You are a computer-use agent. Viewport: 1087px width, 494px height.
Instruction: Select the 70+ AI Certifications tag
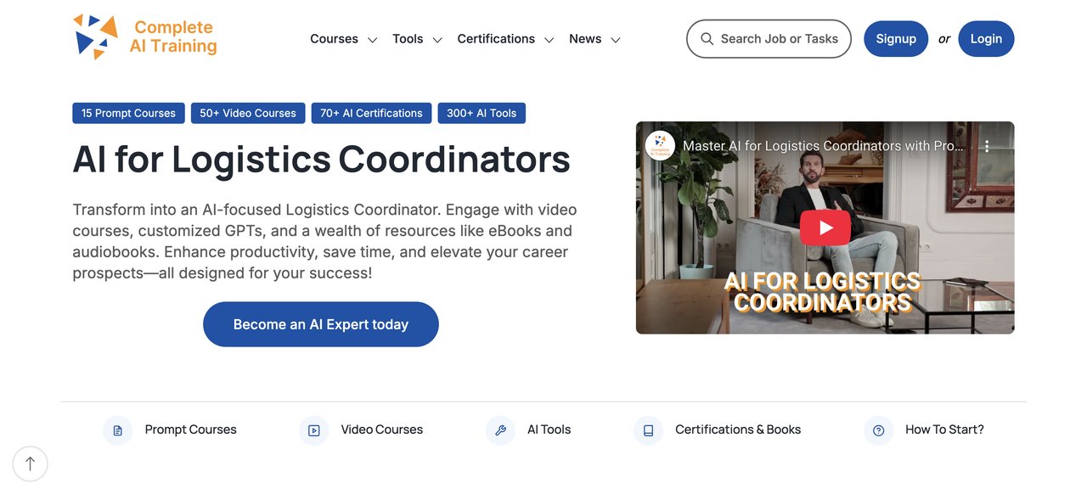point(371,113)
